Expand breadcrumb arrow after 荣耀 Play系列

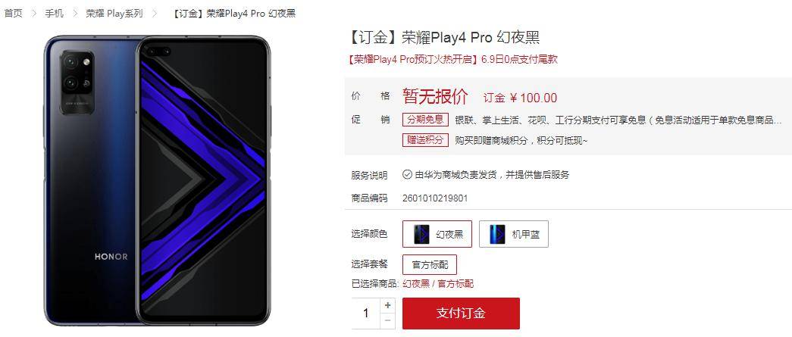pyautogui.click(x=155, y=14)
